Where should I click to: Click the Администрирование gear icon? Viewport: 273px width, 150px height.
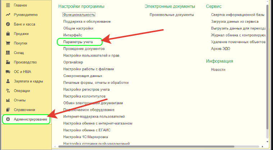[x=8, y=119]
